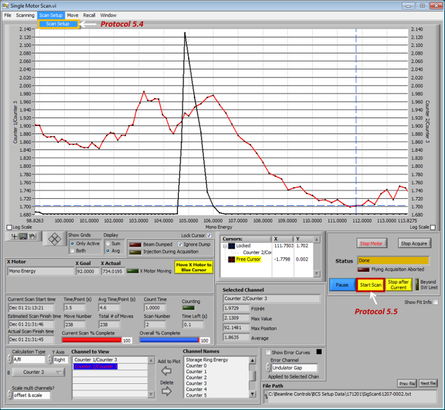
Task: Click the Free Cursor crosshair icon
Action: click(232, 259)
